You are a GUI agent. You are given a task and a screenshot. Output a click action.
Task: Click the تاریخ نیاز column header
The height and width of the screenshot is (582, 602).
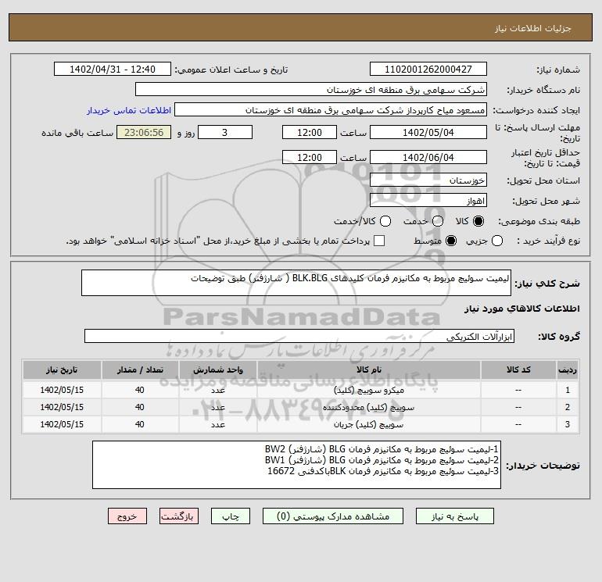(x=62, y=370)
